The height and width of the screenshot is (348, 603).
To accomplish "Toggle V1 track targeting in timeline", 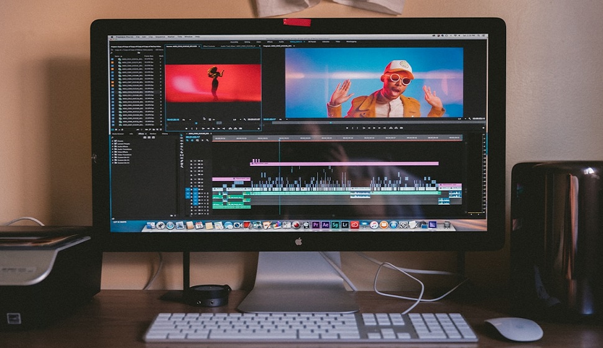I will click(x=195, y=190).
